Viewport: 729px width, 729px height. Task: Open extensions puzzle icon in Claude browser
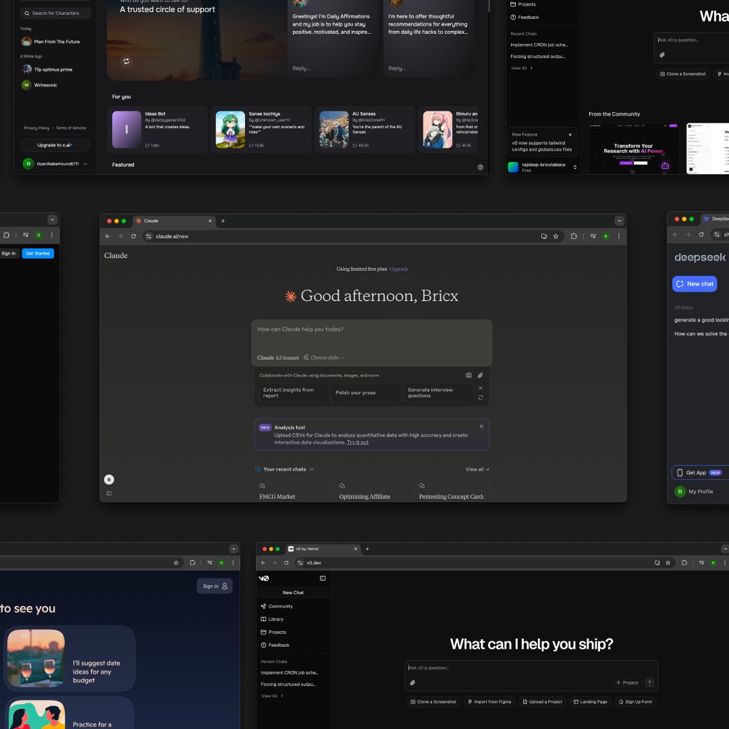click(574, 236)
